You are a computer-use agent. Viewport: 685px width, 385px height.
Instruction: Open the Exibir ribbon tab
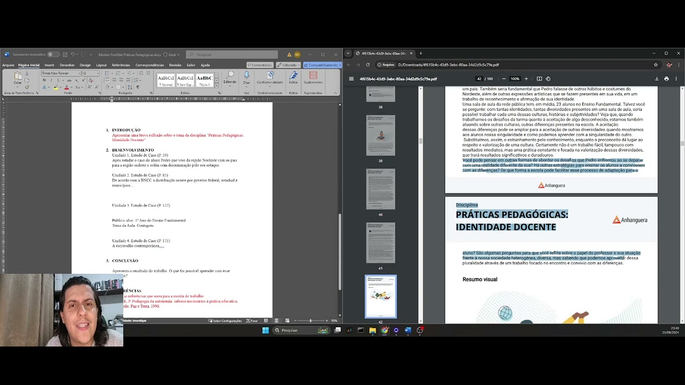pos(191,65)
